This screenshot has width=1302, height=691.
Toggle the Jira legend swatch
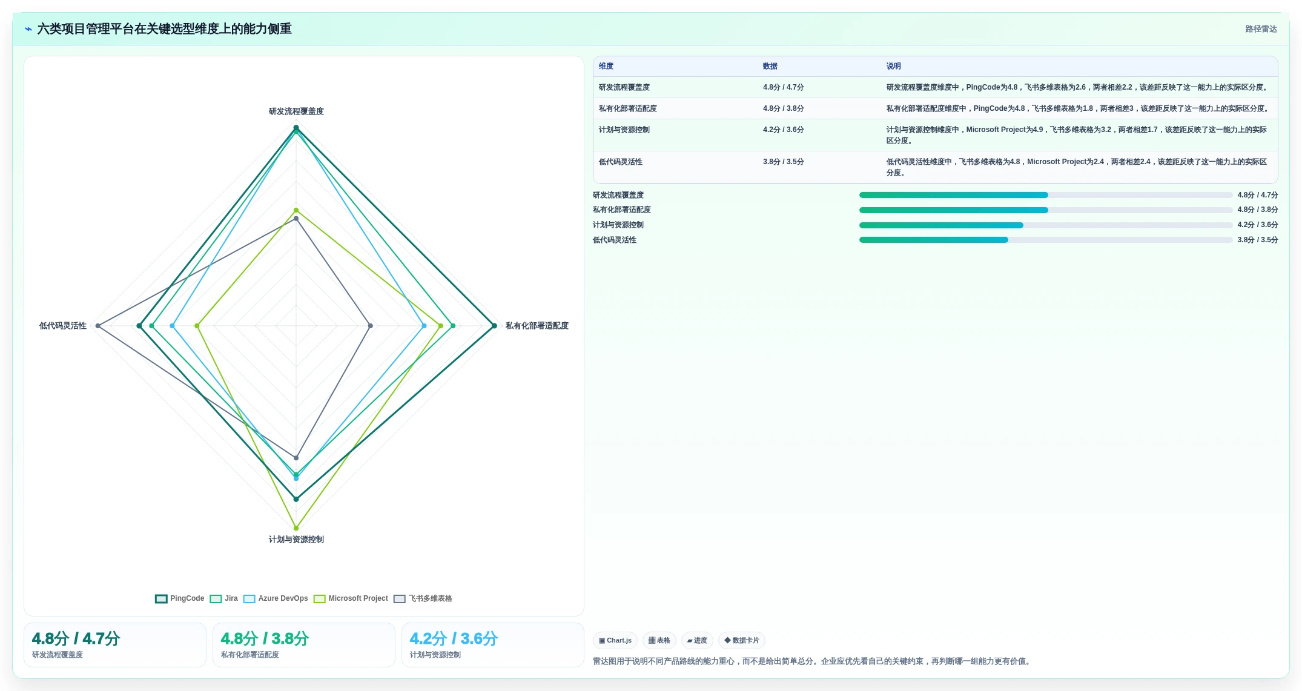(216, 599)
